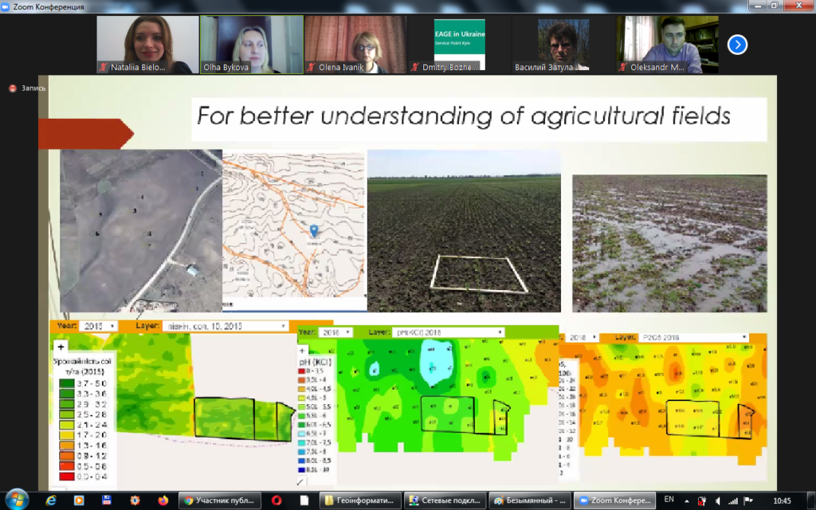Open Firefox from the taskbar

coord(163,500)
